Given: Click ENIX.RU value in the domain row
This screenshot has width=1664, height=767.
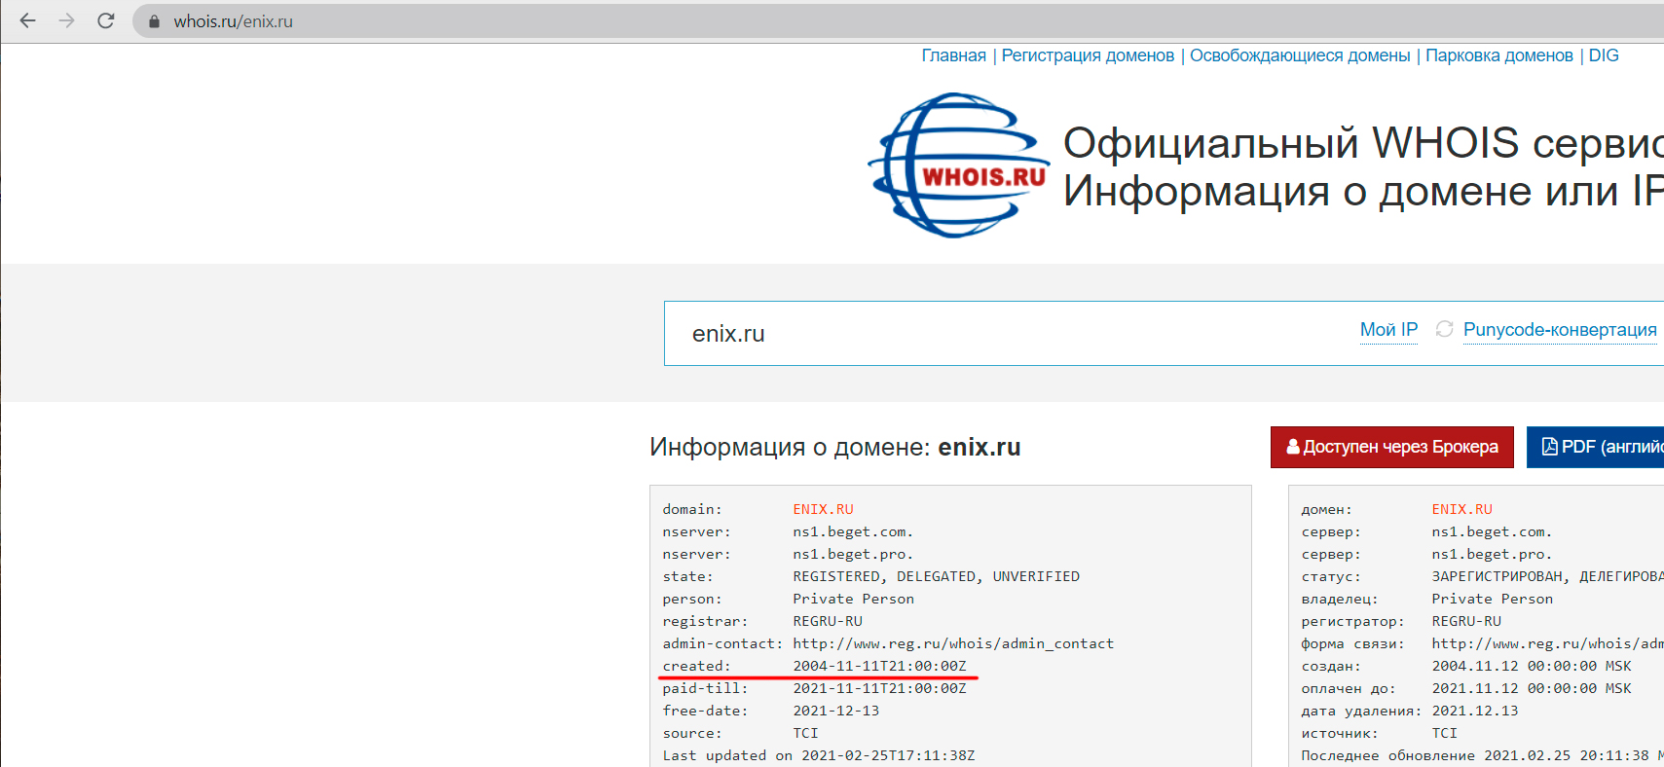Looking at the screenshot, I should point(823,509).
